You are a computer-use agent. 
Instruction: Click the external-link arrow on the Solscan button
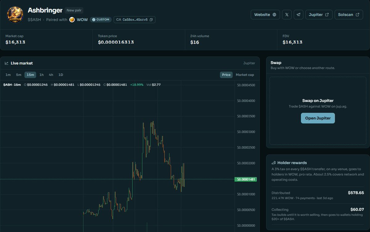click(x=357, y=14)
